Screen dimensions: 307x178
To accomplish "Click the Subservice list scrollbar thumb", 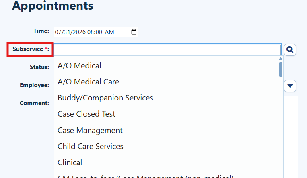I will click(280, 70).
